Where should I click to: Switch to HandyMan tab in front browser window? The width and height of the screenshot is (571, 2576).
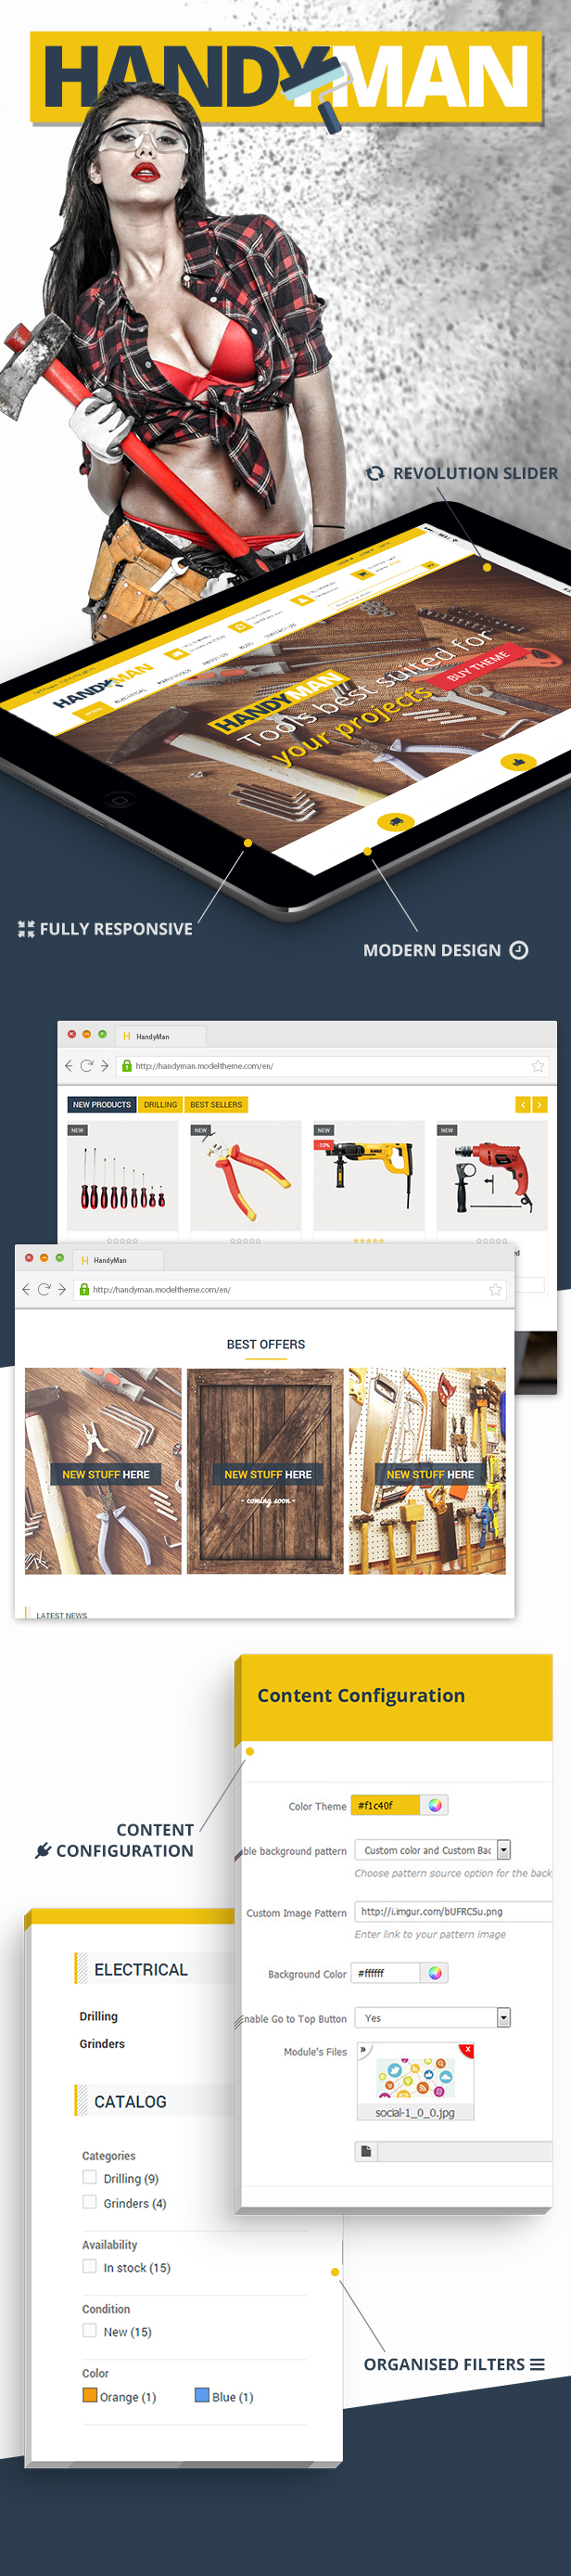coord(117,1260)
